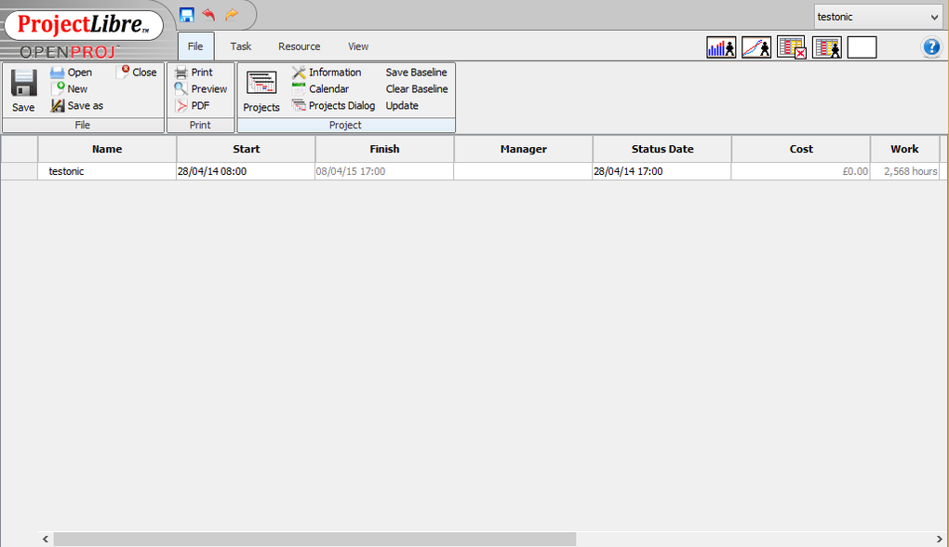Click the scrollbar right arrow
This screenshot has width=949, height=547.
click(x=940, y=539)
